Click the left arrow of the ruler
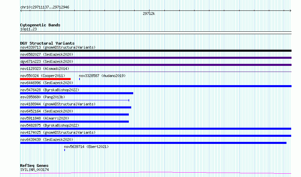The image size is (301, 177). point(21,11)
